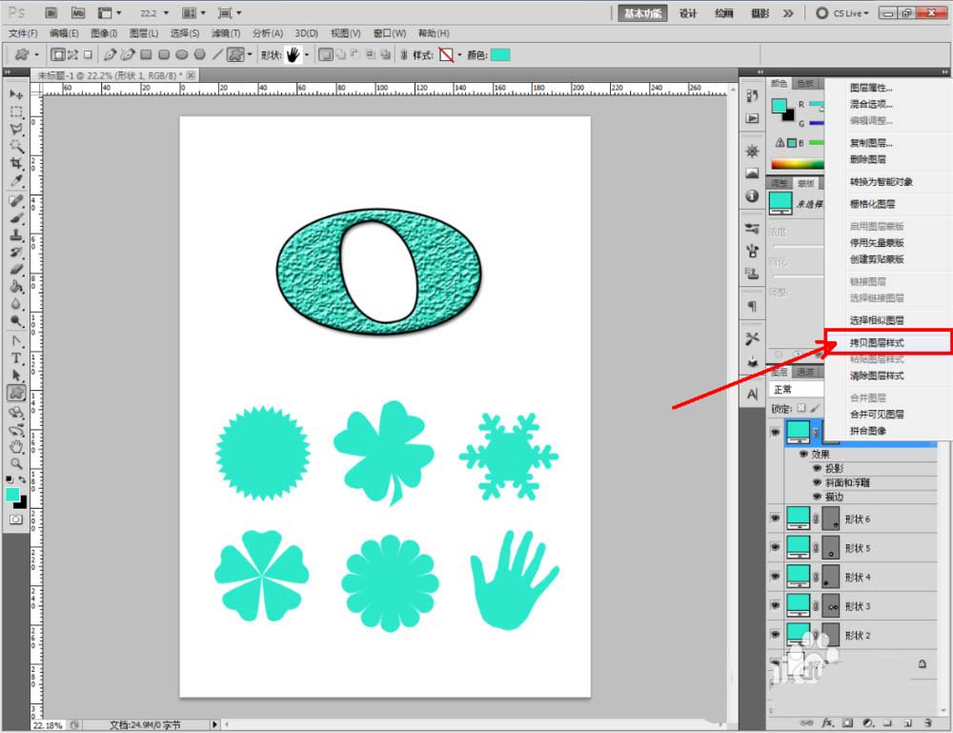Enable Shape Layers mode in the options bar
Viewport: 953px width, 733px height.
click(58, 54)
